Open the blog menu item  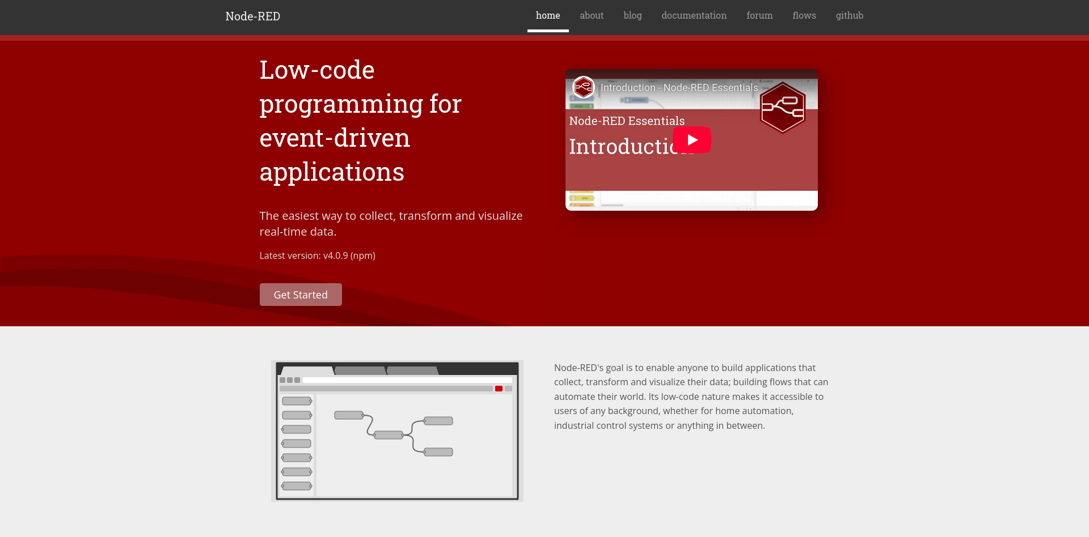632,16
